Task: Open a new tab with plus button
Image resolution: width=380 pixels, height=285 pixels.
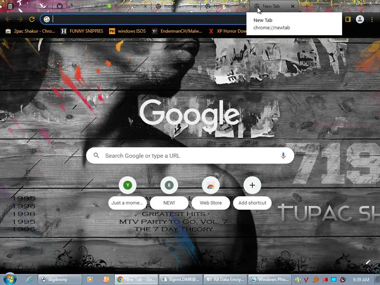Action: tap(307, 6)
